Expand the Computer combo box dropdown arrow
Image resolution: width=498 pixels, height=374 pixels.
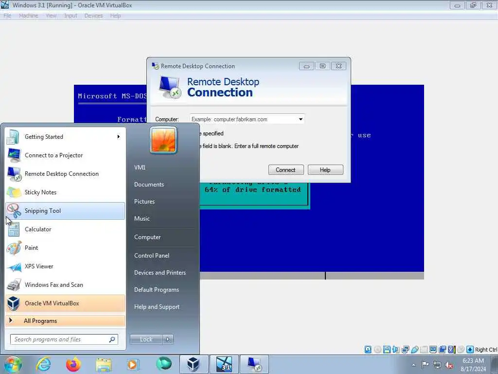coord(301,119)
